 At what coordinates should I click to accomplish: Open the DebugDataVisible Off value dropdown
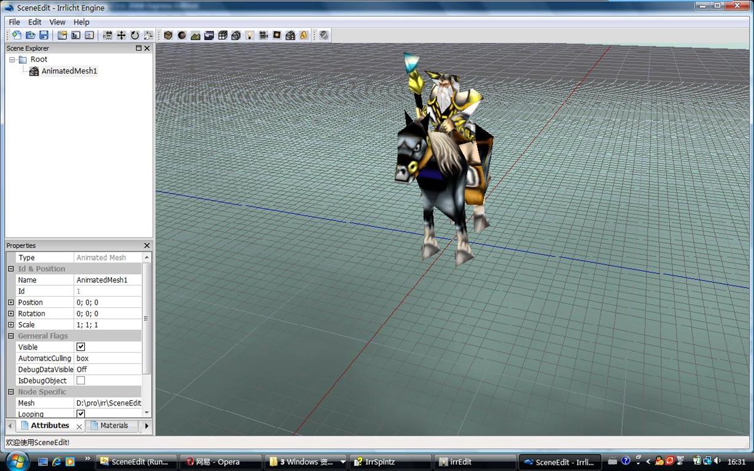click(x=107, y=369)
